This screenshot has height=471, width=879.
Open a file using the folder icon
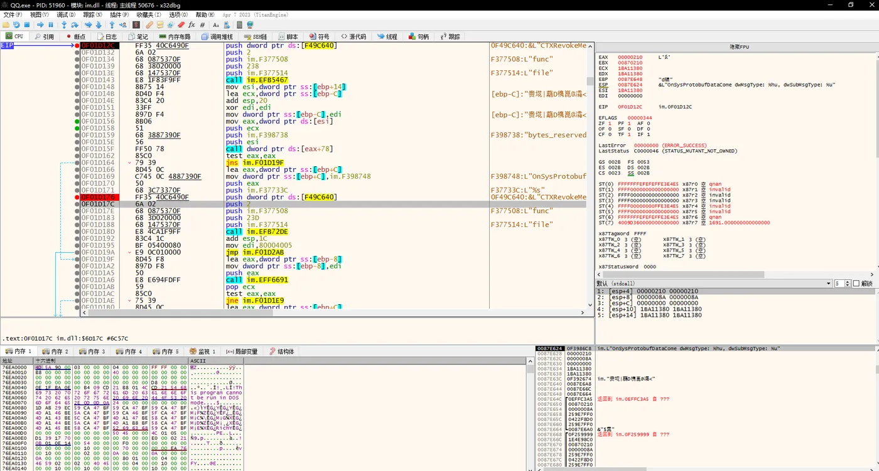point(5,25)
